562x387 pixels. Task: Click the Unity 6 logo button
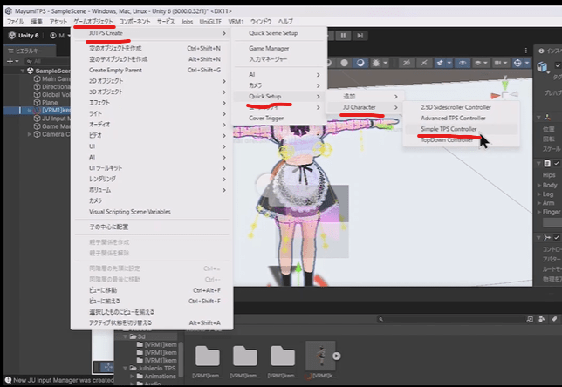pos(24,36)
